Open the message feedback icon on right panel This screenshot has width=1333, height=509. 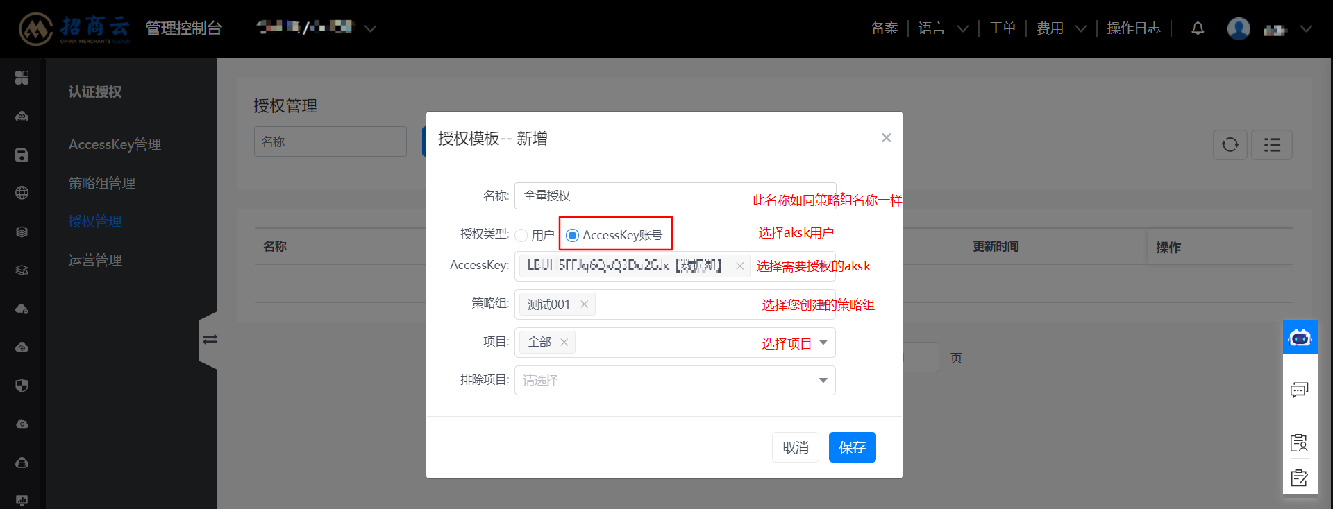point(1299,390)
